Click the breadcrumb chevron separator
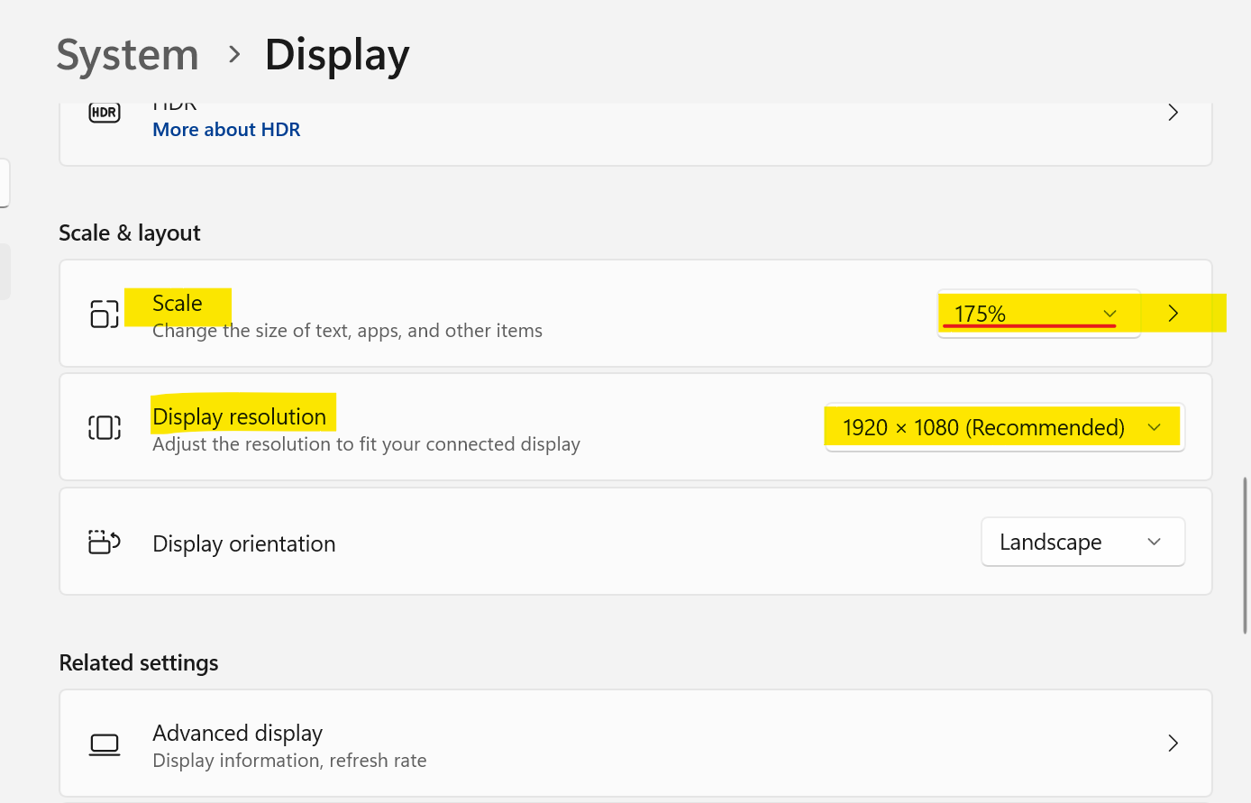1251x803 pixels. coord(233,55)
